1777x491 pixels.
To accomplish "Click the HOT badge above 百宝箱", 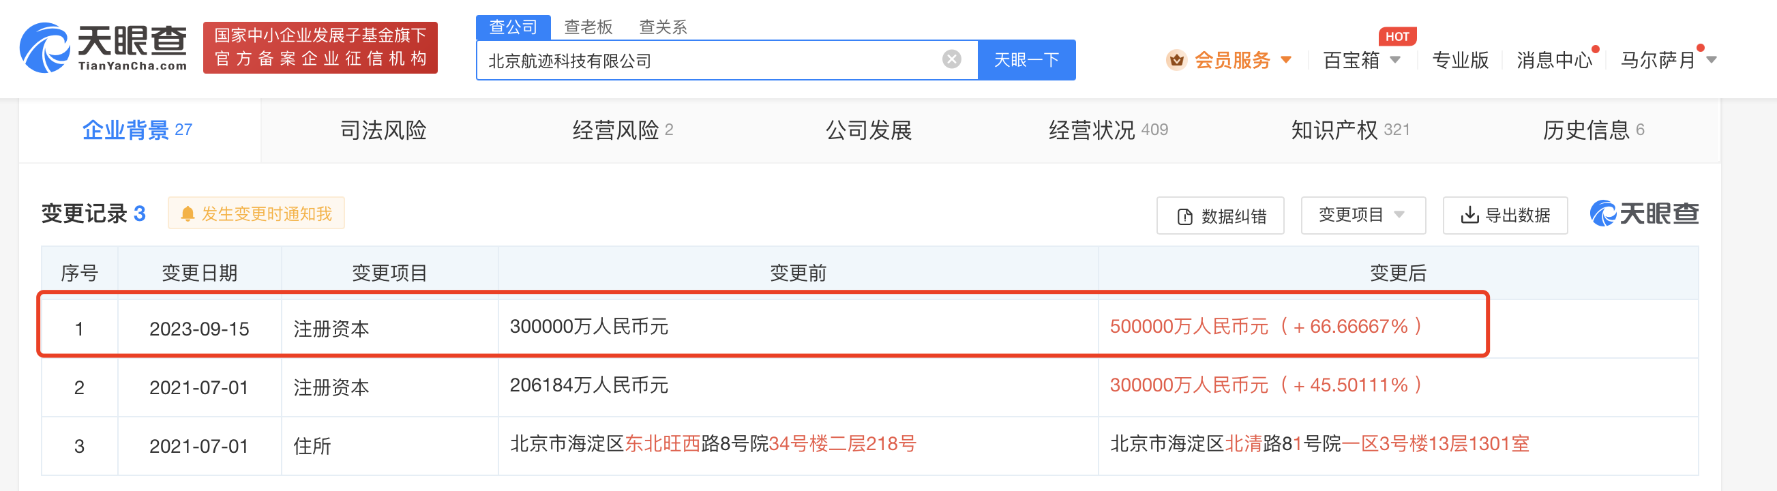I will coord(1397,37).
